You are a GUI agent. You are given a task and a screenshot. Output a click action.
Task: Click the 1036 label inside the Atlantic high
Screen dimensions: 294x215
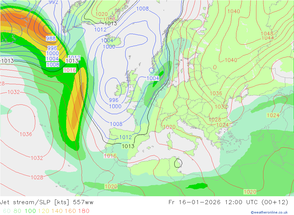pyautogui.click(x=26, y=134)
